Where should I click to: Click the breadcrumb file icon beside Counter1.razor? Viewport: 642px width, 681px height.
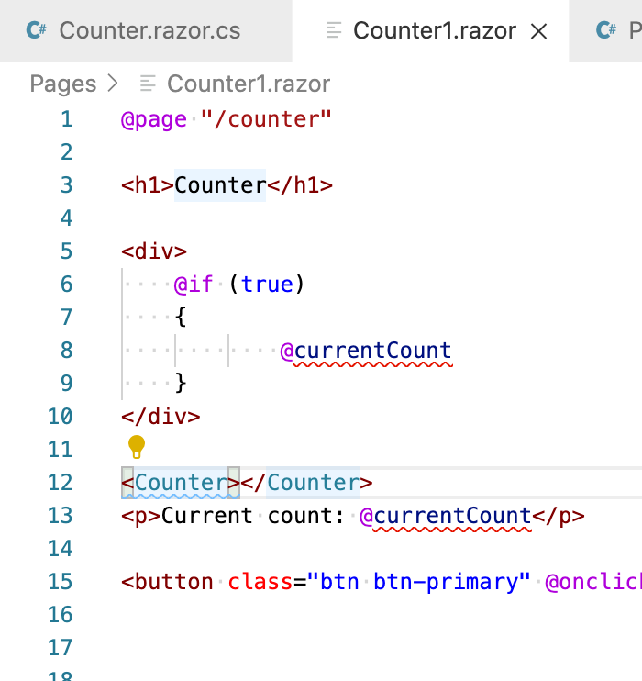click(148, 84)
